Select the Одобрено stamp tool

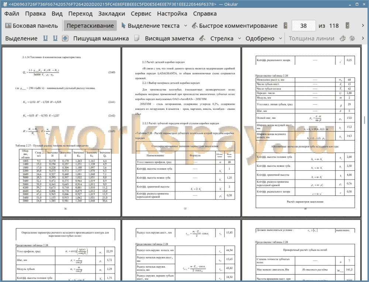[260, 38]
